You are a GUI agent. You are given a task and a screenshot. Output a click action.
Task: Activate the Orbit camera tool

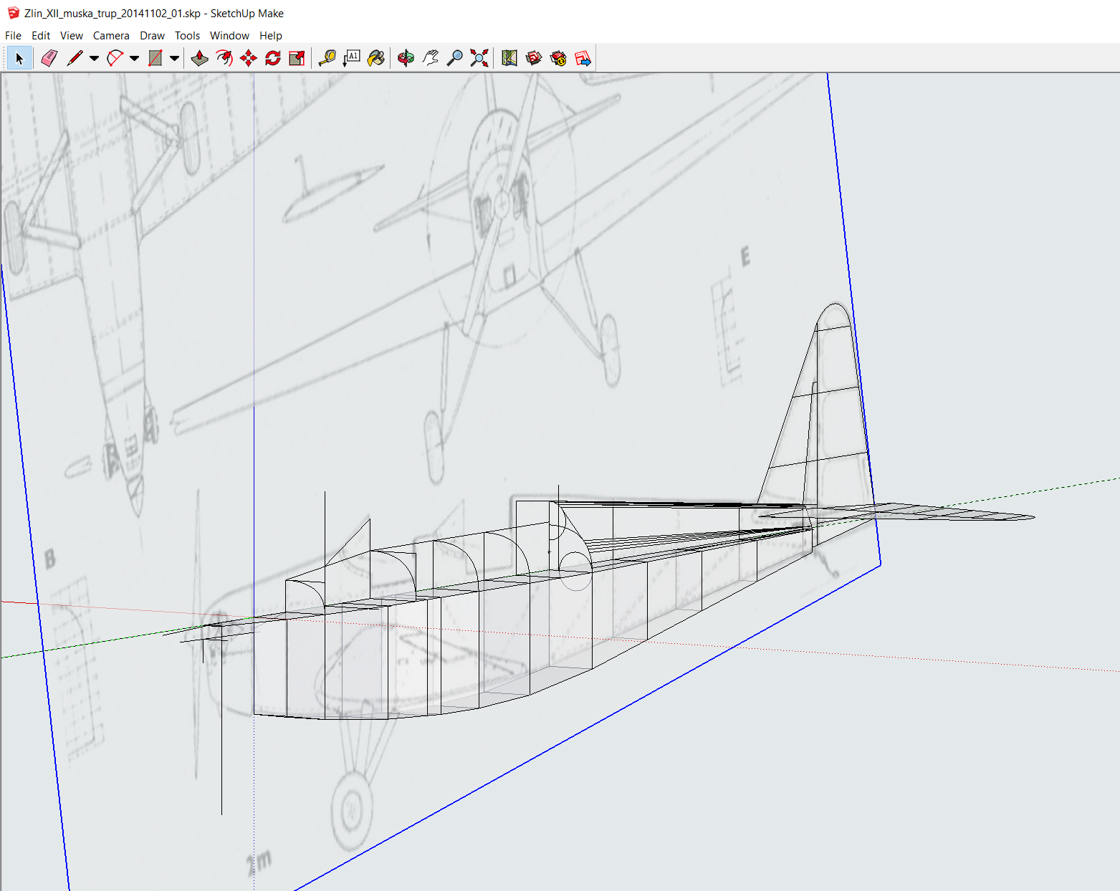click(406, 58)
